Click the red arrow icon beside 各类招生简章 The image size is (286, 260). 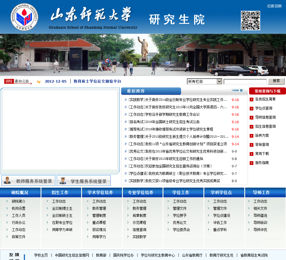(x=251, y=99)
